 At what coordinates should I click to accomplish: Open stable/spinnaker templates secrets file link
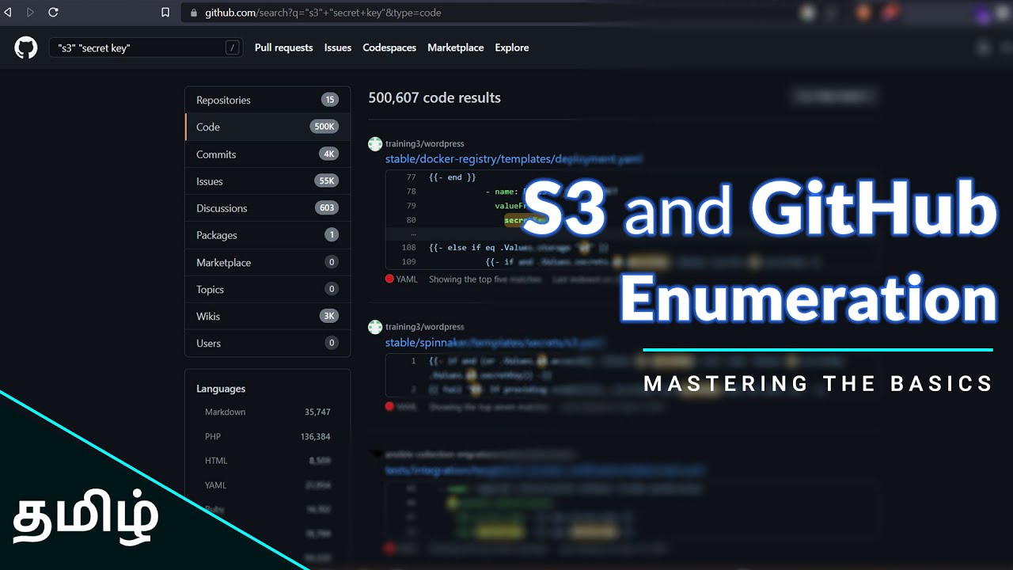pos(495,343)
